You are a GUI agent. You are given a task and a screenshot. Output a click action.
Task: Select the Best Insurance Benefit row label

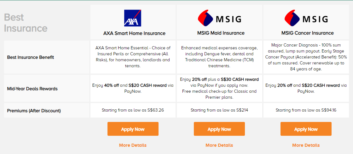coord(31,57)
